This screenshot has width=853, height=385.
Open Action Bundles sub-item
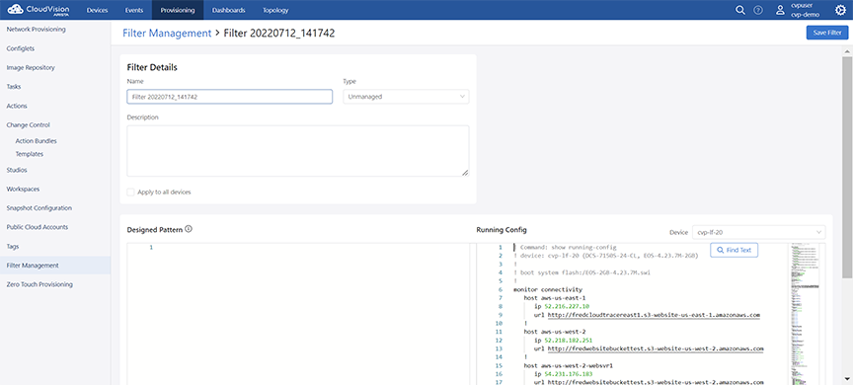click(x=36, y=141)
